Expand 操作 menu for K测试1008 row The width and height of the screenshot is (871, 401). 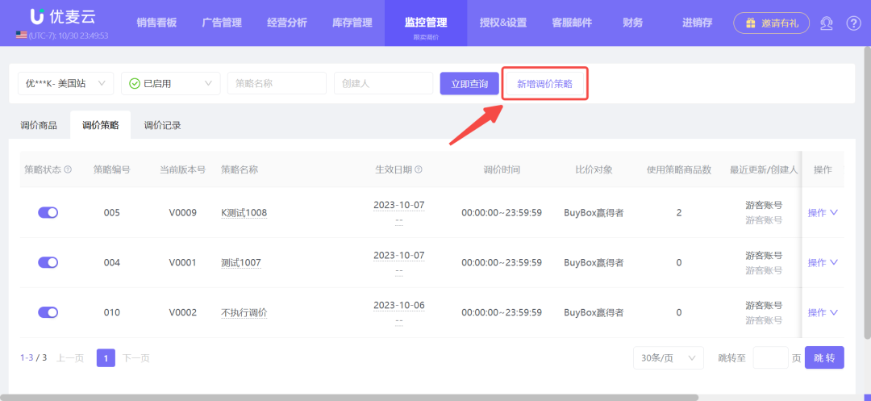823,213
